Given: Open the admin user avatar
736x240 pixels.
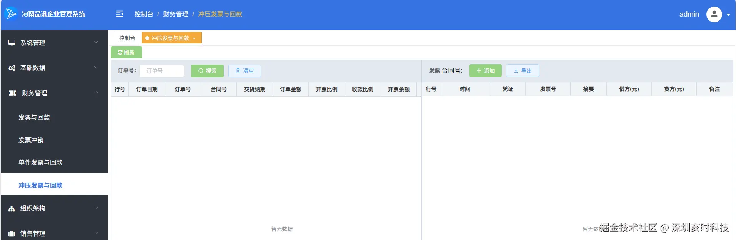Looking at the screenshot, I should [x=714, y=14].
